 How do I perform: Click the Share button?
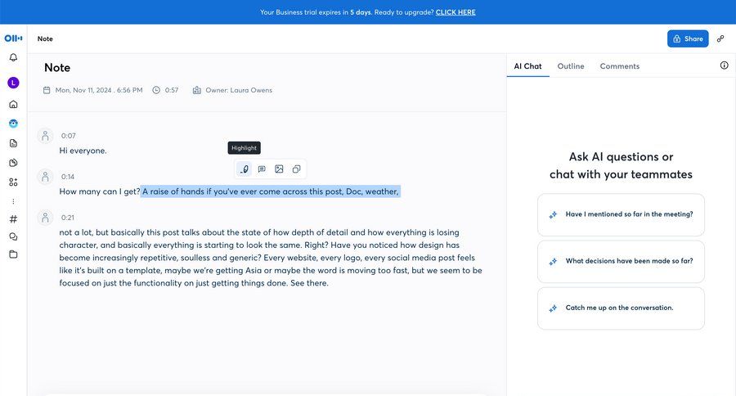[688, 39]
